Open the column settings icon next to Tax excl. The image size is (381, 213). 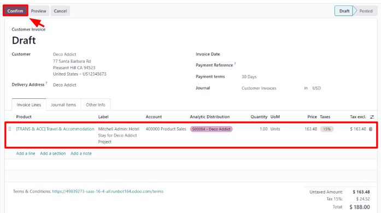click(x=372, y=117)
